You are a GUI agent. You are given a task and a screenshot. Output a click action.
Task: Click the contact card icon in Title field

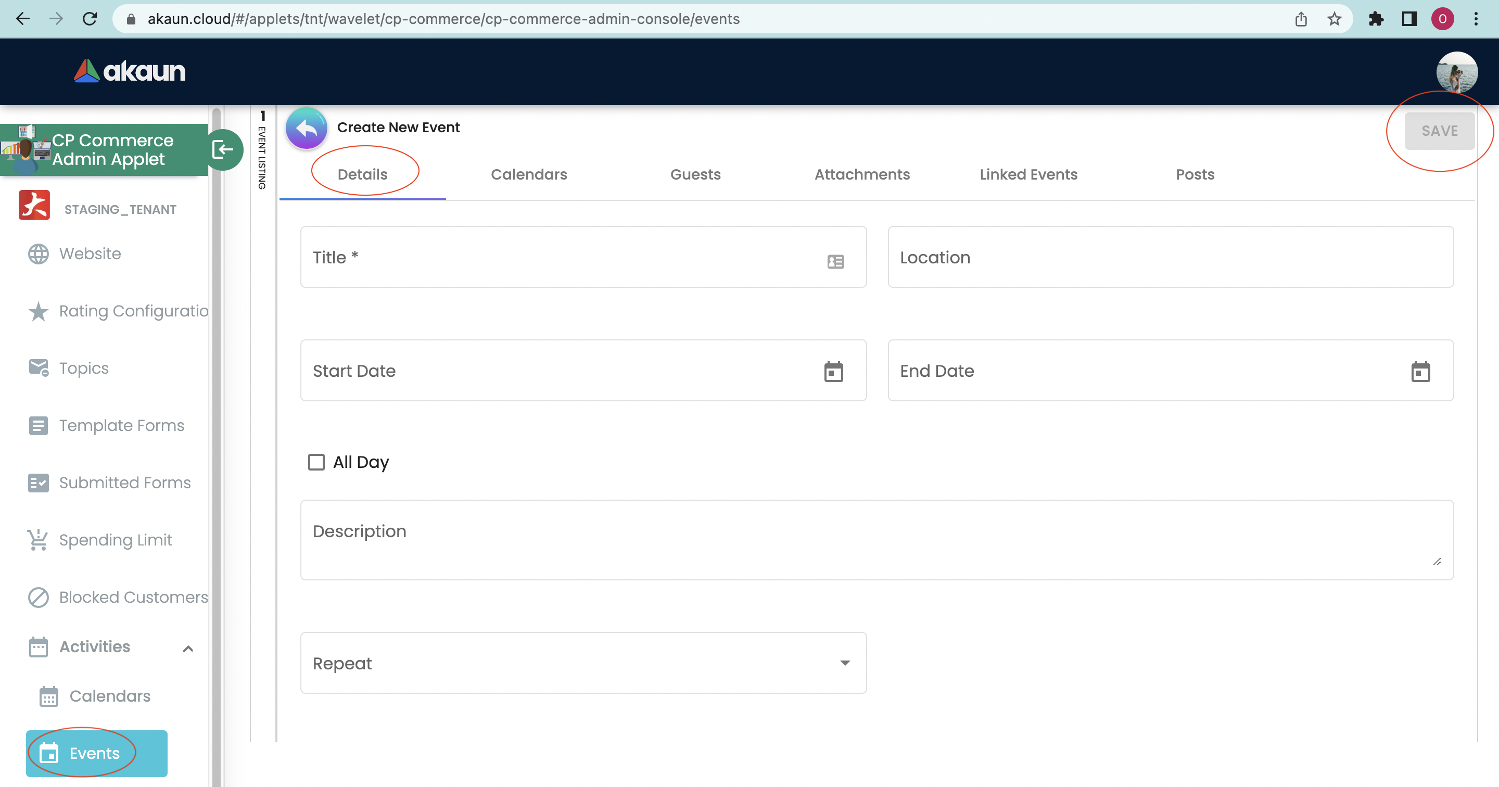point(835,261)
